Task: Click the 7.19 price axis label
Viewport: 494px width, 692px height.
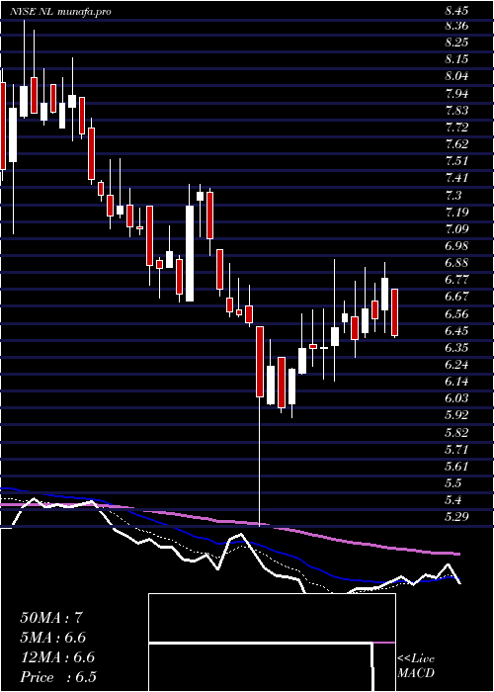Action: pos(456,213)
